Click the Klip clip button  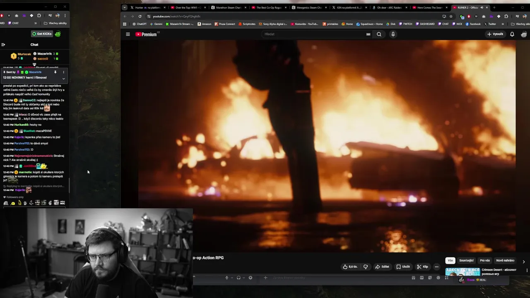coord(422,267)
